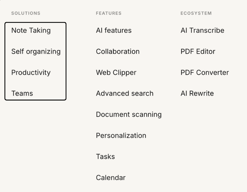Screen dimensions: 247x192
Task: Open the Calendar feature page
Action: [111, 177]
